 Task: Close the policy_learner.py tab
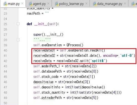point(86,4)
